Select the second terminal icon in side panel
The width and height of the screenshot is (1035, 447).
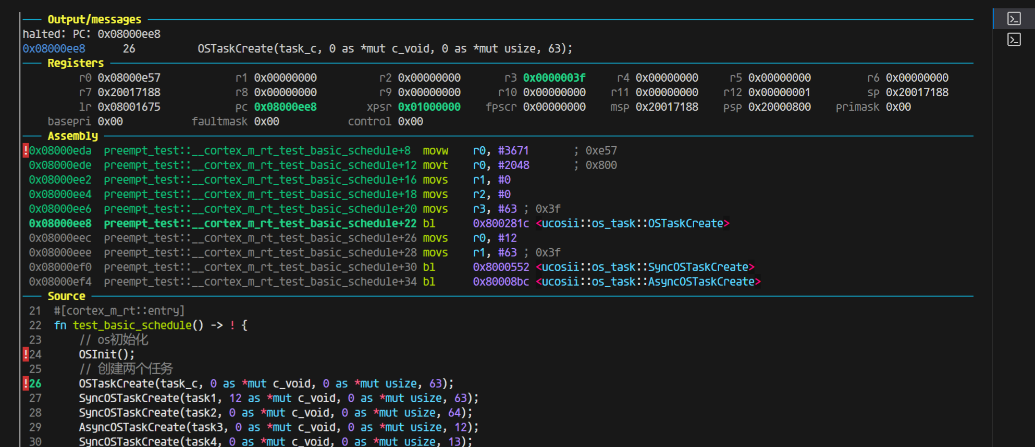[1014, 40]
